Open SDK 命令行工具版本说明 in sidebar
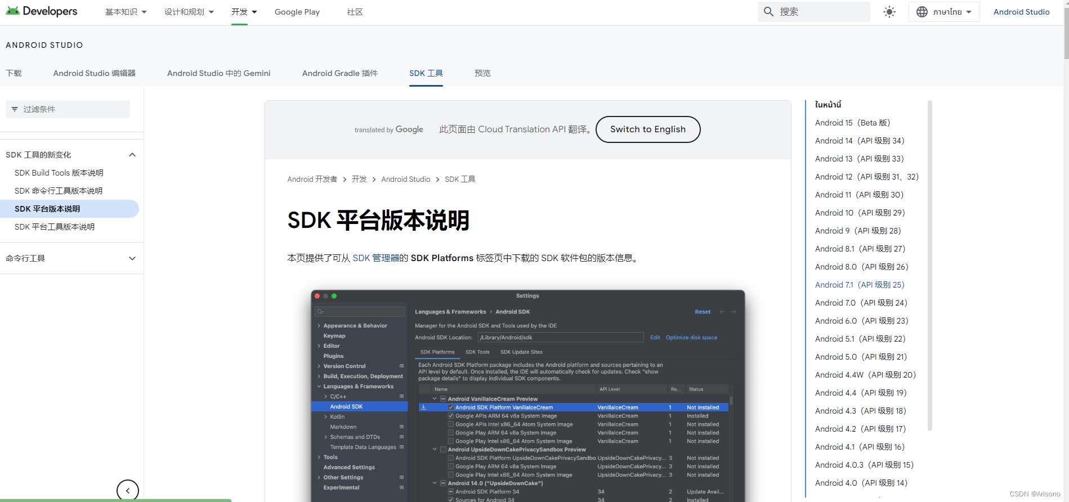Screen dimensions: 1069x502 [59, 191]
